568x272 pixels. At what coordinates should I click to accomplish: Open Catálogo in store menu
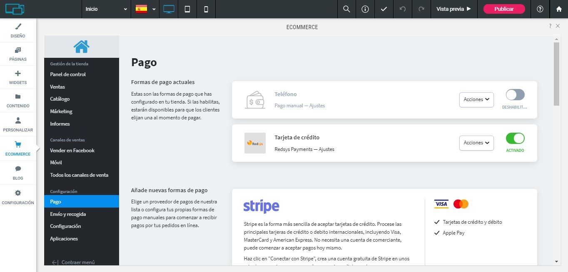[60, 99]
